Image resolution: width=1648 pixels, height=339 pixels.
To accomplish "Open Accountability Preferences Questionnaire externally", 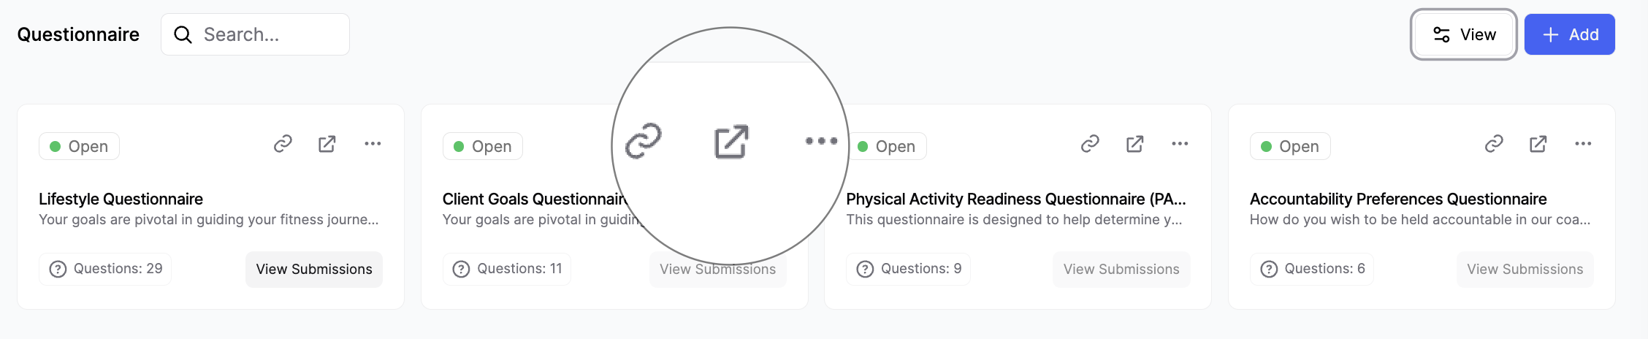I will 1538,144.
